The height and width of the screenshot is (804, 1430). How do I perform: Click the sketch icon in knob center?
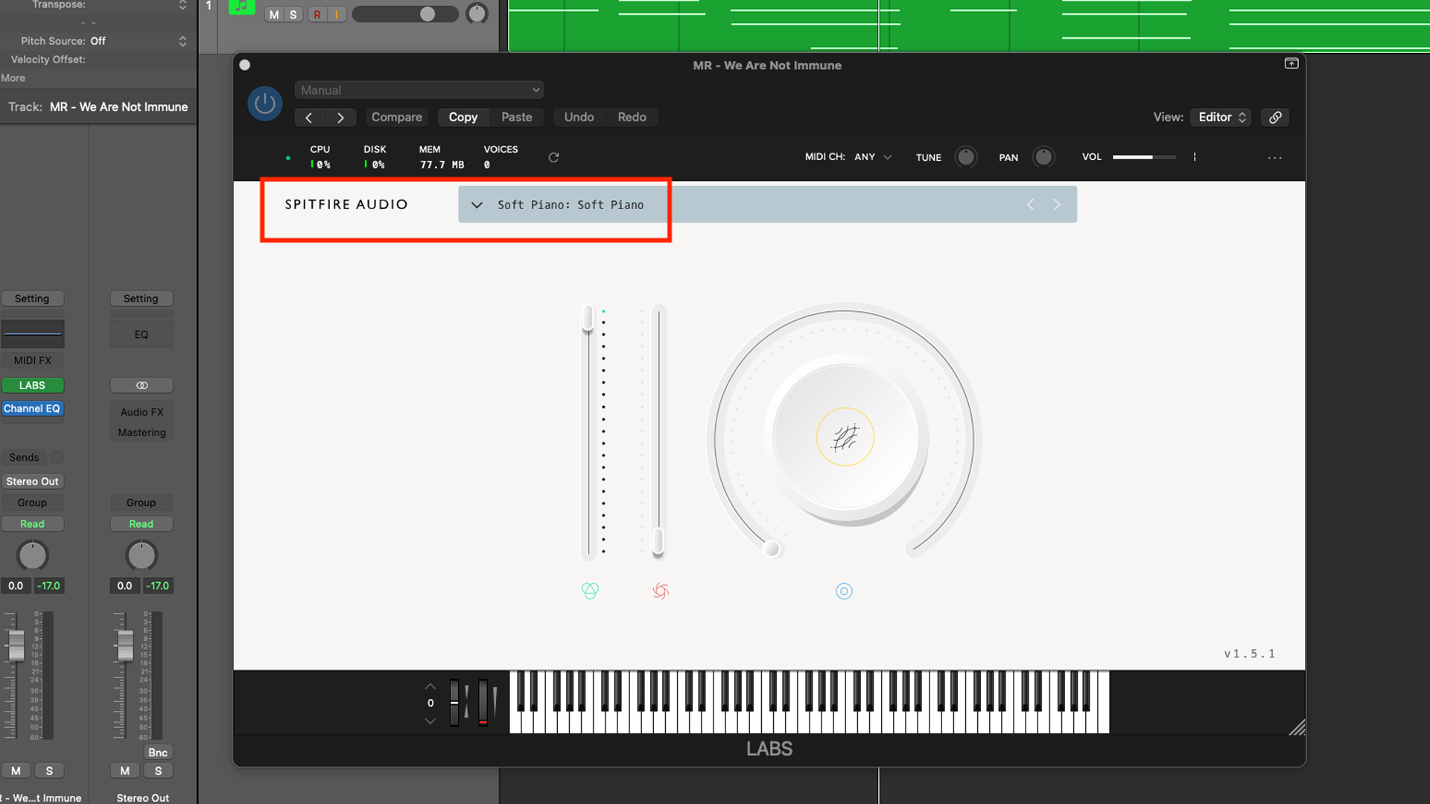[845, 437]
